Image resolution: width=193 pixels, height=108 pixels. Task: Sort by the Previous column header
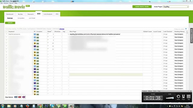[57, 31]
